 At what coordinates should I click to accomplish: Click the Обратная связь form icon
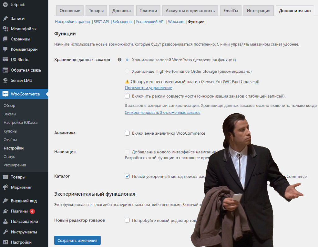click(x=6, y=70)
